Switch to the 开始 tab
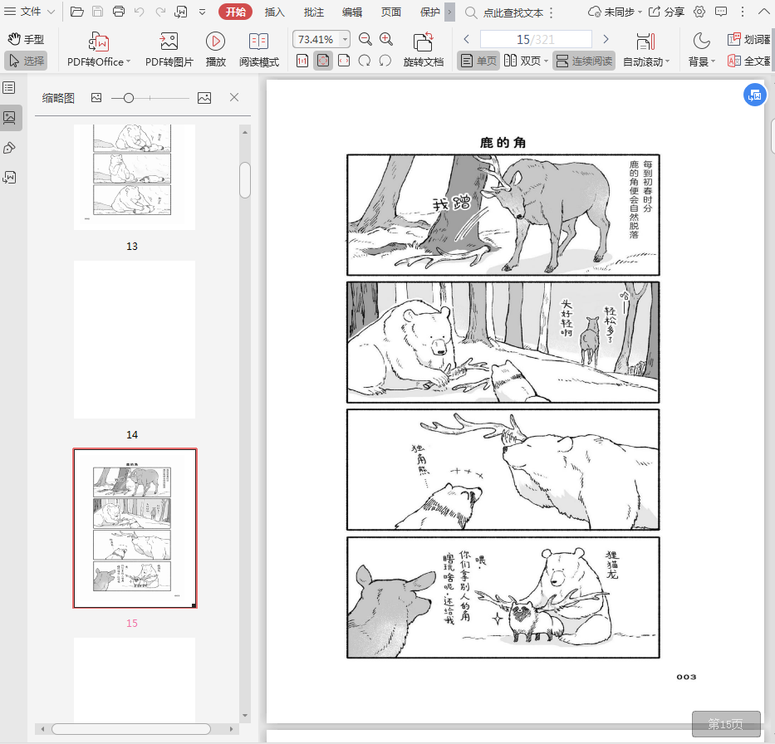775x744 pixels. pos(235,12)
